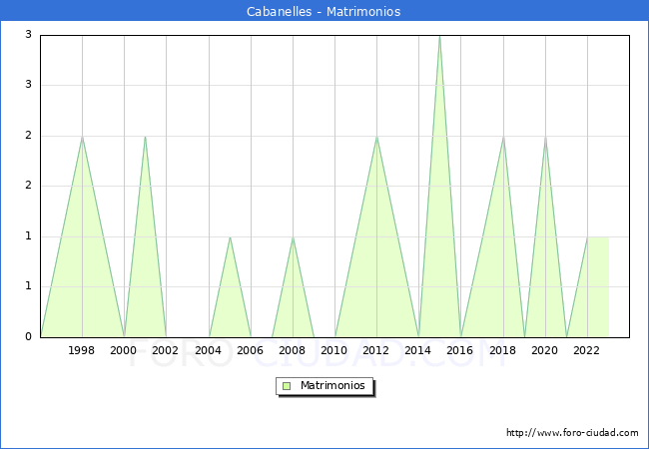Image resolution: width=649 pixels, height=449 pixels.
Task: Click the 1998 peak data point
Action: click(82, 137)
